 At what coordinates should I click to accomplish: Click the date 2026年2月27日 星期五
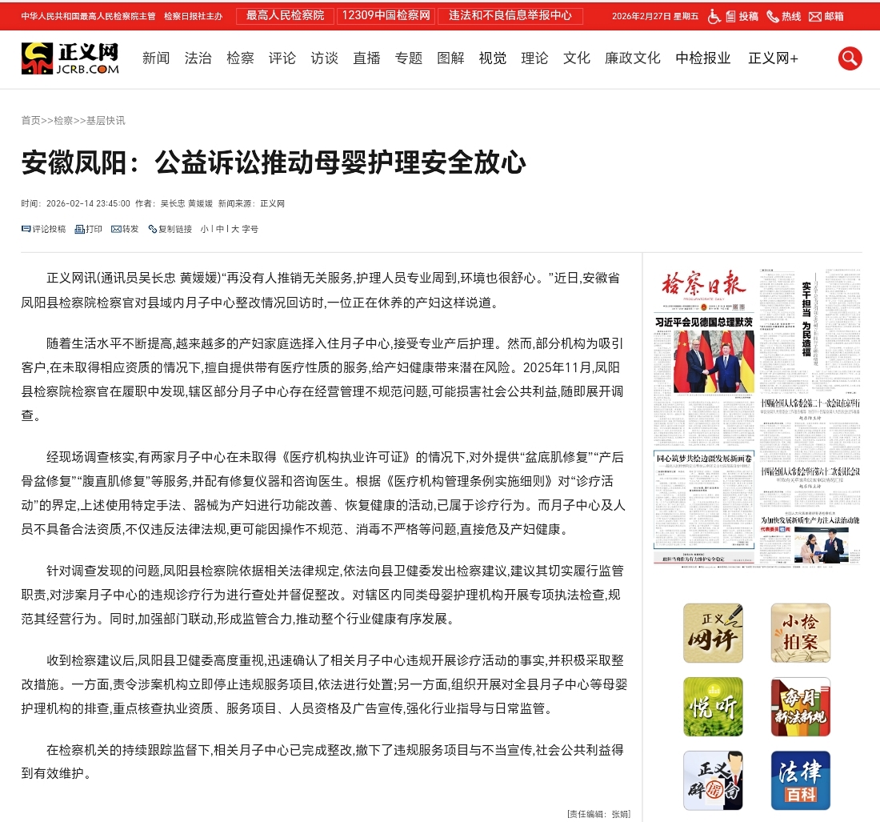coord(655,16)
